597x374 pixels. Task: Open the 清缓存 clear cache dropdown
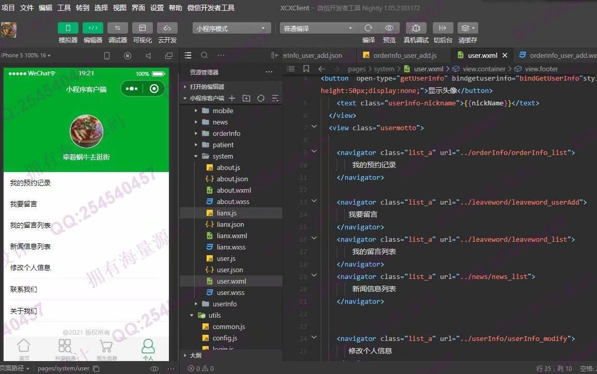467,28
